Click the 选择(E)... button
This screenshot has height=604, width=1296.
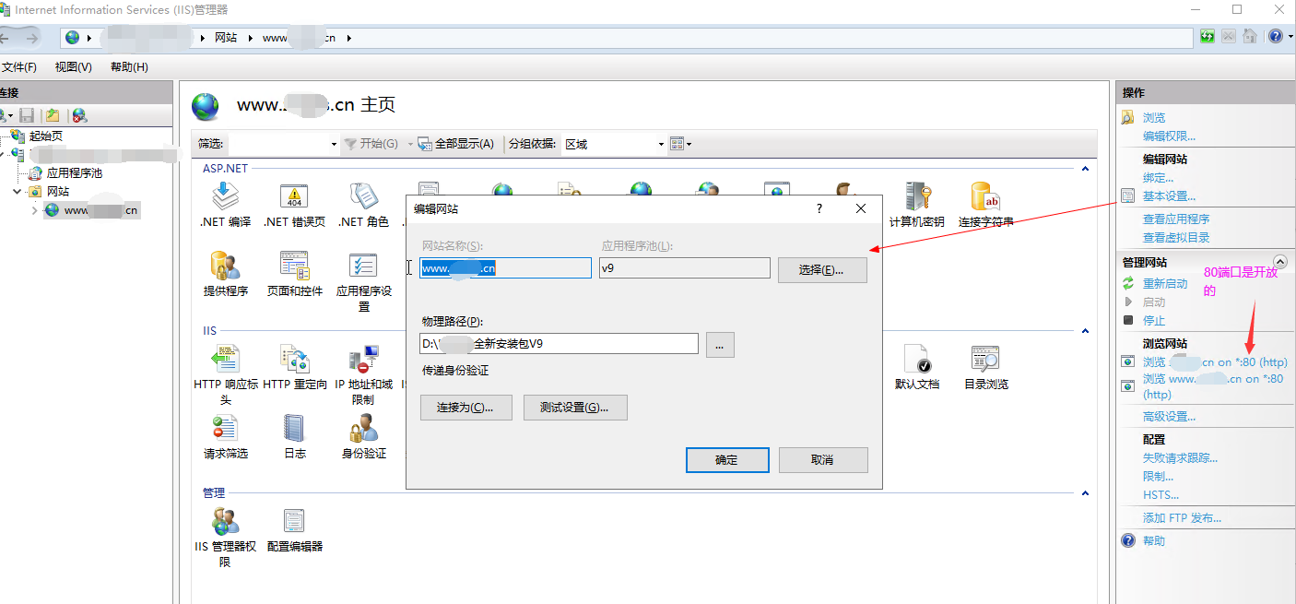click(822, 269)
